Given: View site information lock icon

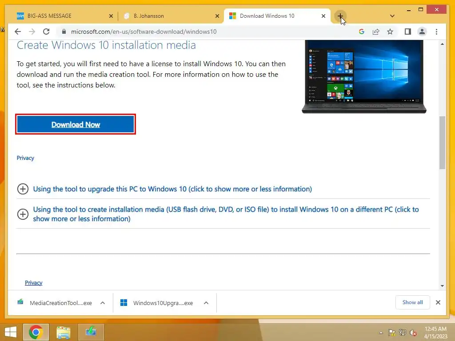Looking at the screenshot, I should (x=64, y=32).
